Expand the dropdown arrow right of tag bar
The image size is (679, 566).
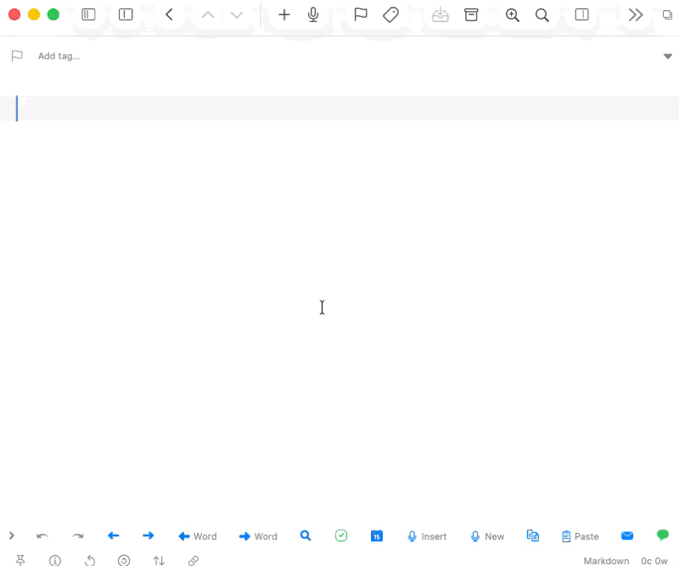[667, 56]
